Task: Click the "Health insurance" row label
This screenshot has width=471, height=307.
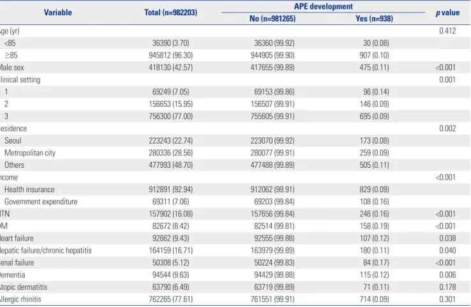Action: pos(29,190)
